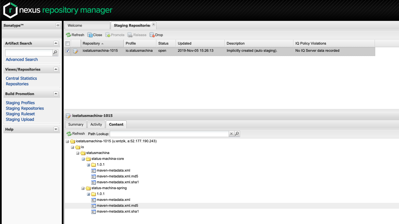Click in the Artifact Search field

[x=29, y=53]
